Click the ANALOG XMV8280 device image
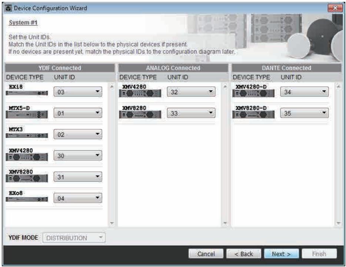 [140, 114]
